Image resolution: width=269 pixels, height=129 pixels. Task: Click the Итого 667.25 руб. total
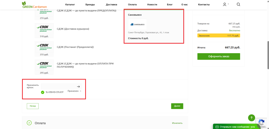click(219, 47)
